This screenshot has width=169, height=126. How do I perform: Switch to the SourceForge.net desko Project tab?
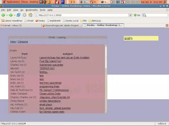[62, 25]
